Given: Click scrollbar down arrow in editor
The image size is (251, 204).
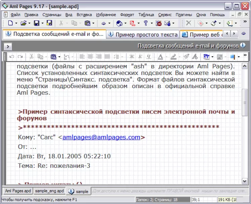Looking at the screenshot, I should [245, 181].
